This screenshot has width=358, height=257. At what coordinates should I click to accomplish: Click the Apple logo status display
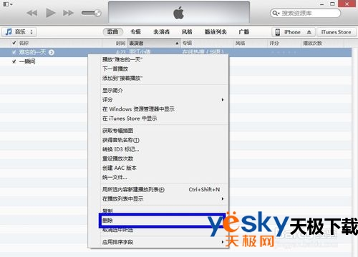(179, 13)
